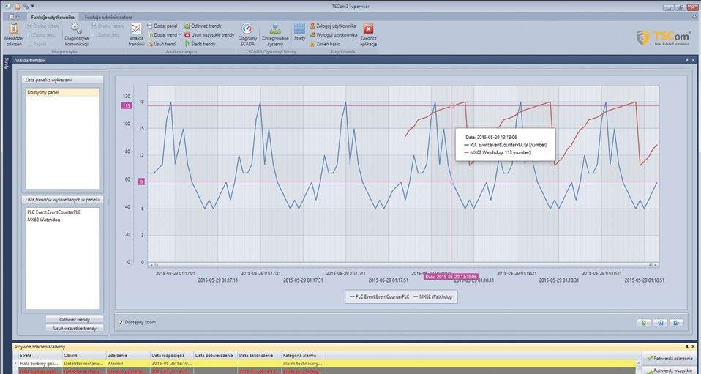The width and height of the screenshot is (701, 374).
Task: Click the Usuń wszystkie trendy button below the list
Action: (75, 328)
